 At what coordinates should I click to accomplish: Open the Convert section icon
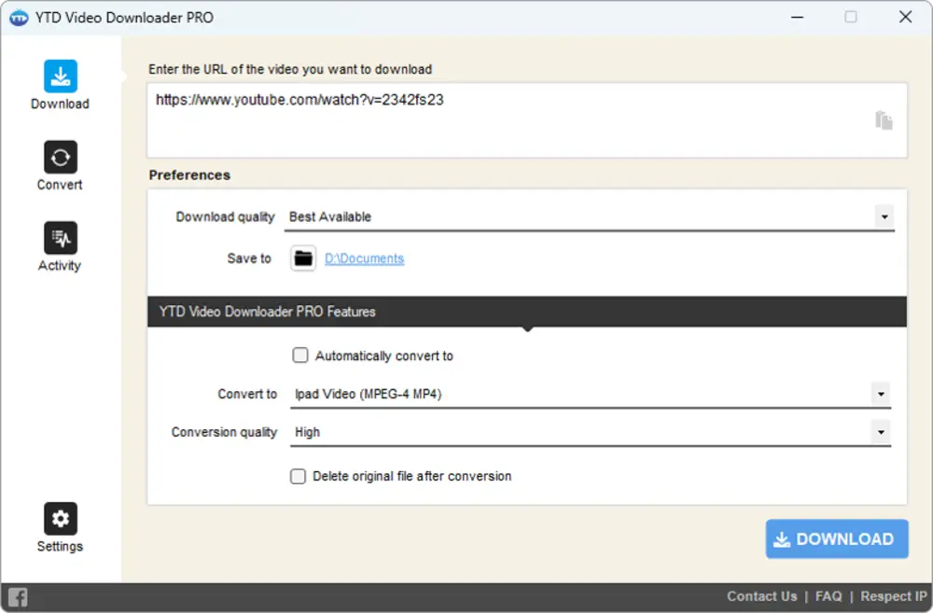tap(59, 157)
